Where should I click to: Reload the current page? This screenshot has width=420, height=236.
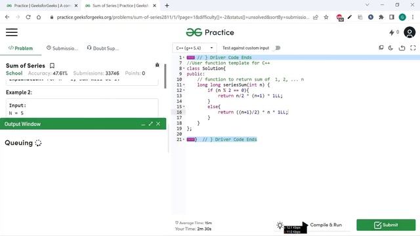pos(28,17)
